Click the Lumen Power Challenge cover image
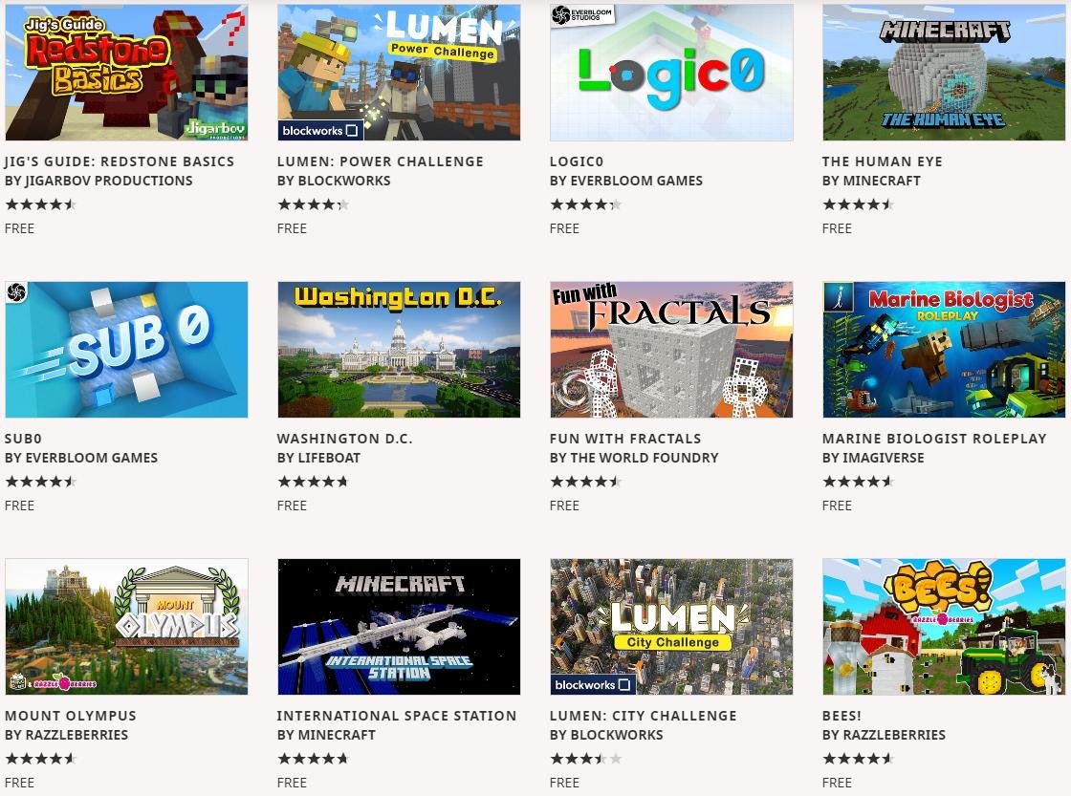The image size is (1071, 796). (399, 73)
